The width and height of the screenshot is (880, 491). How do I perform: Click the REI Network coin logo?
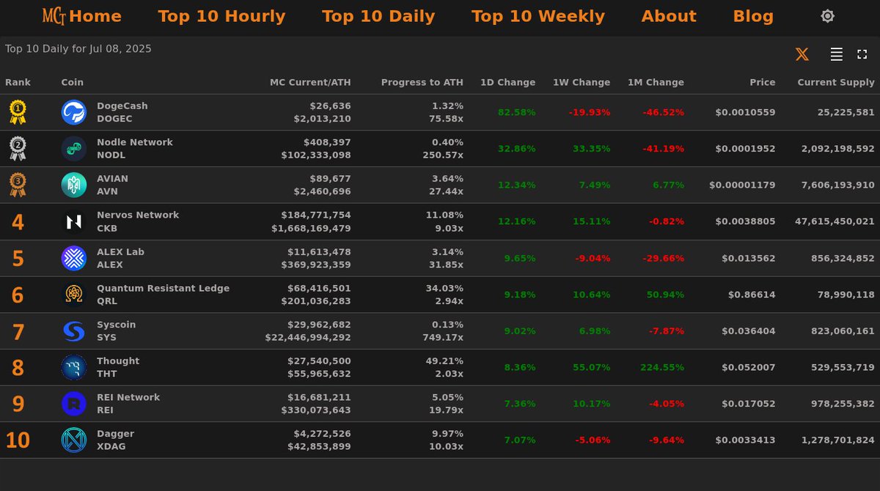pos(74,404)
